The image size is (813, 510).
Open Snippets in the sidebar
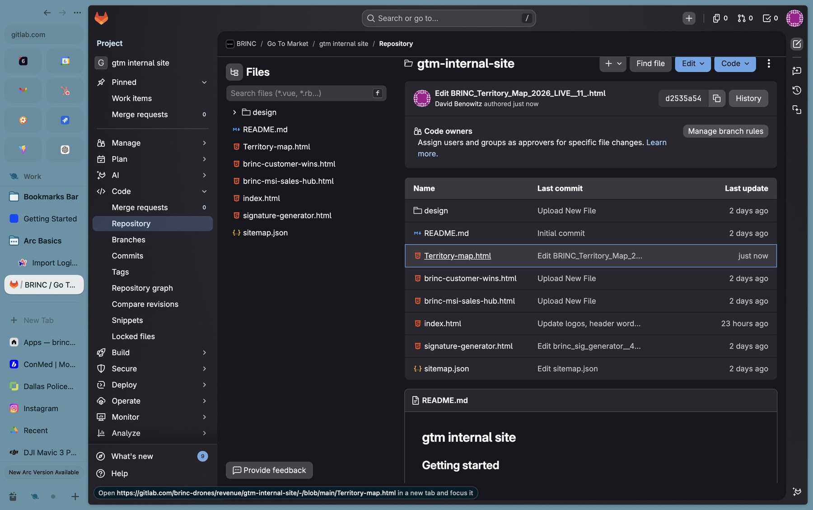click(x=153, y=320)
